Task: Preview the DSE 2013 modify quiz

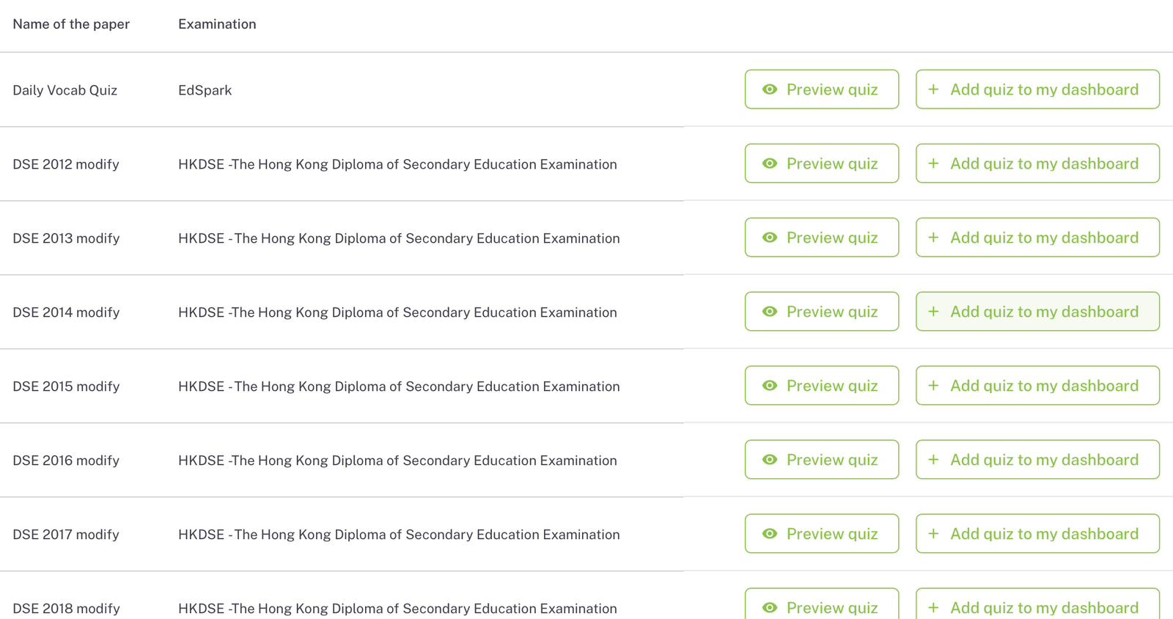Action: tap(821, 238)
